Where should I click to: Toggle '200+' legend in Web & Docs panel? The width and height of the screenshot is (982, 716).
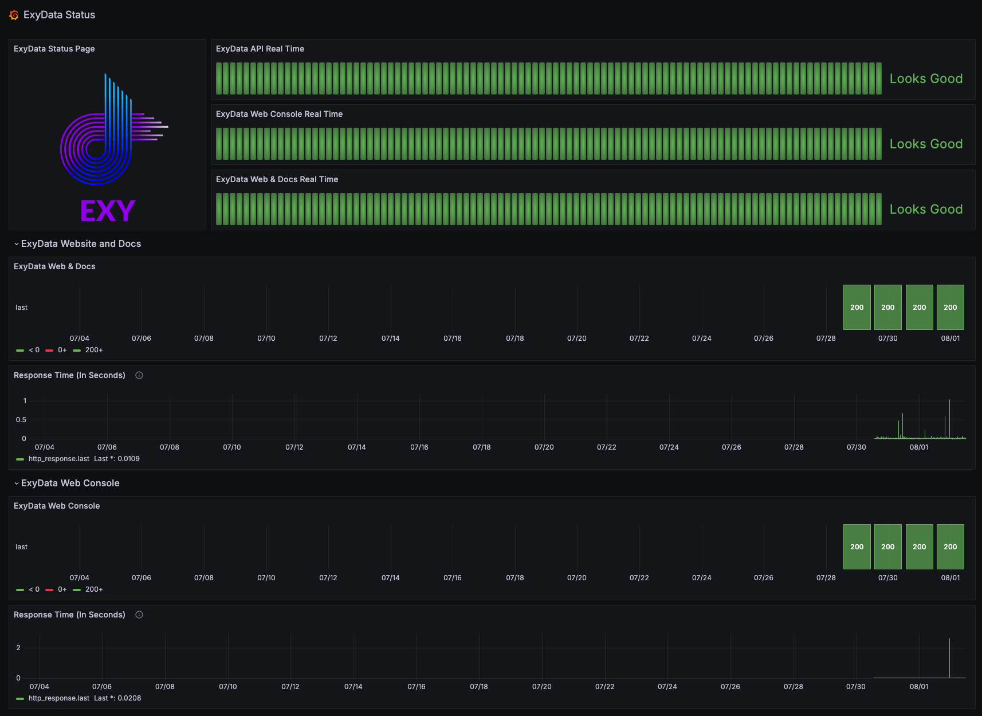coord(94,350)
